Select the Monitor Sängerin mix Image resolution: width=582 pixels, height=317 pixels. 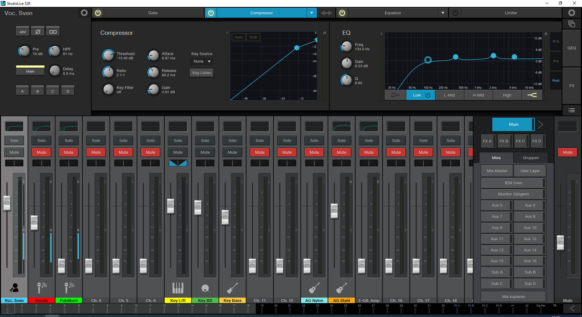[513, 194]
